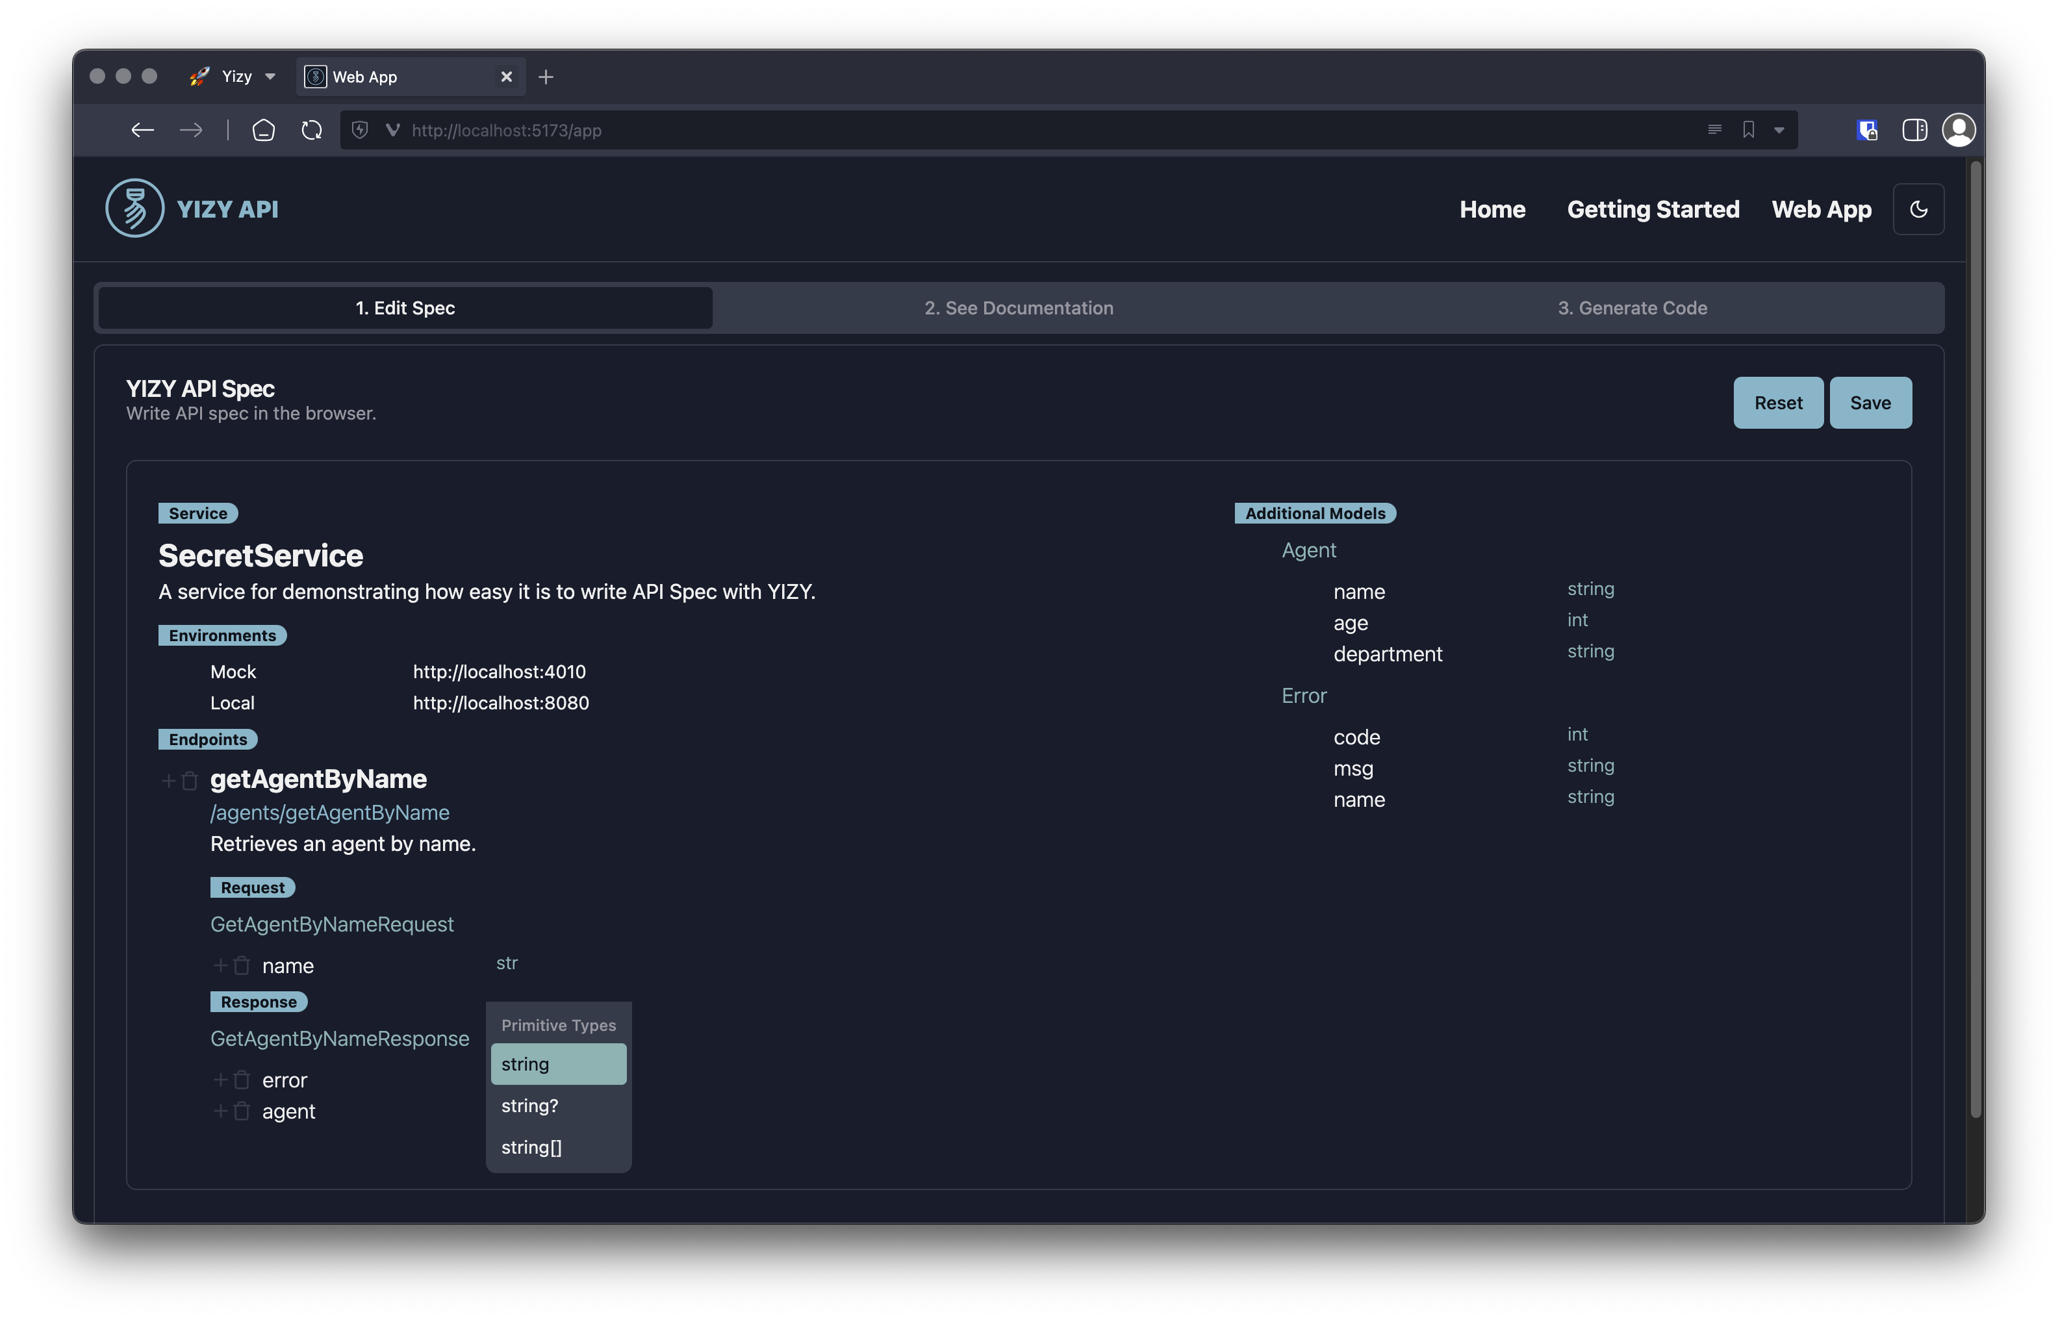Screen dimensions: 2058x1320
Task: Click the str type input of name
Action: click(507, 963)
